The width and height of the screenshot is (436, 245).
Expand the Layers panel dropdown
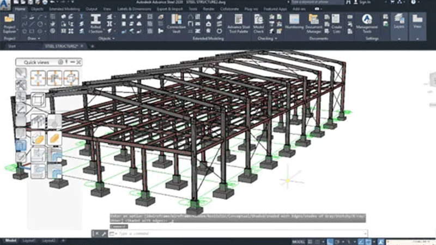(x=399, y=39)
